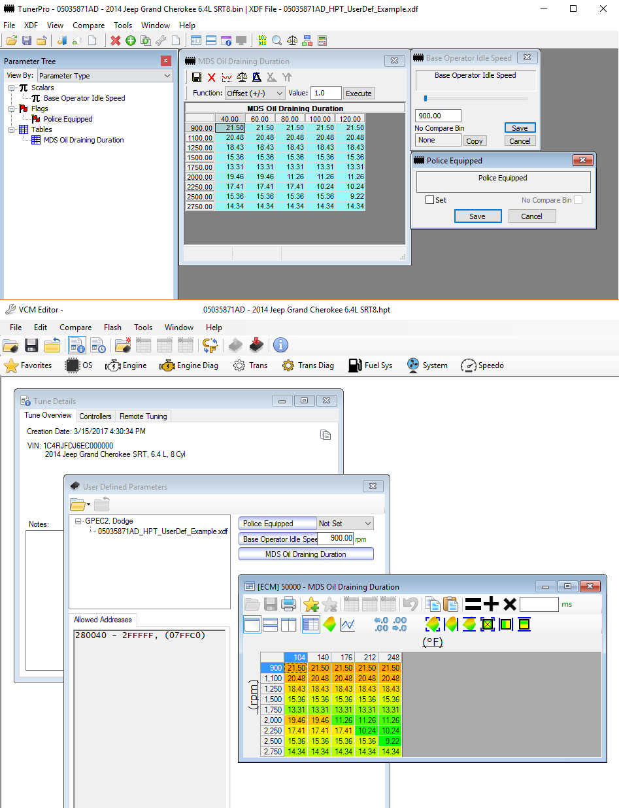Click the red X cancel icon in MDS table toolbar
The width and height of the screenshot is (619, 808).
click(x=211, y=77)
